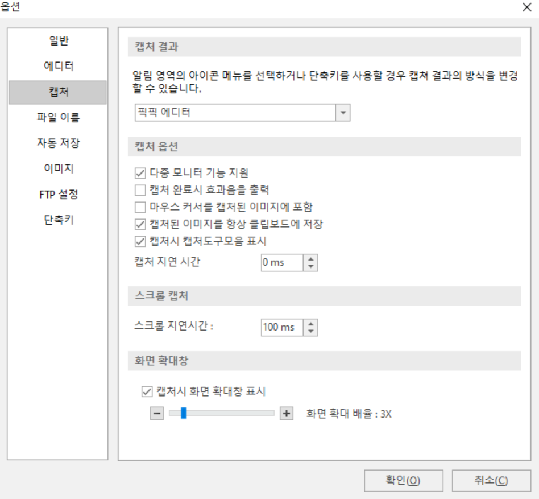Viewport: 539px width, 499px height.
Task: Click the blue magnification slider handle
Action: click(x=184, y=413)
